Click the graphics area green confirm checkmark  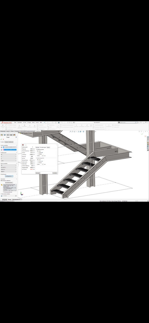point(142,134)
